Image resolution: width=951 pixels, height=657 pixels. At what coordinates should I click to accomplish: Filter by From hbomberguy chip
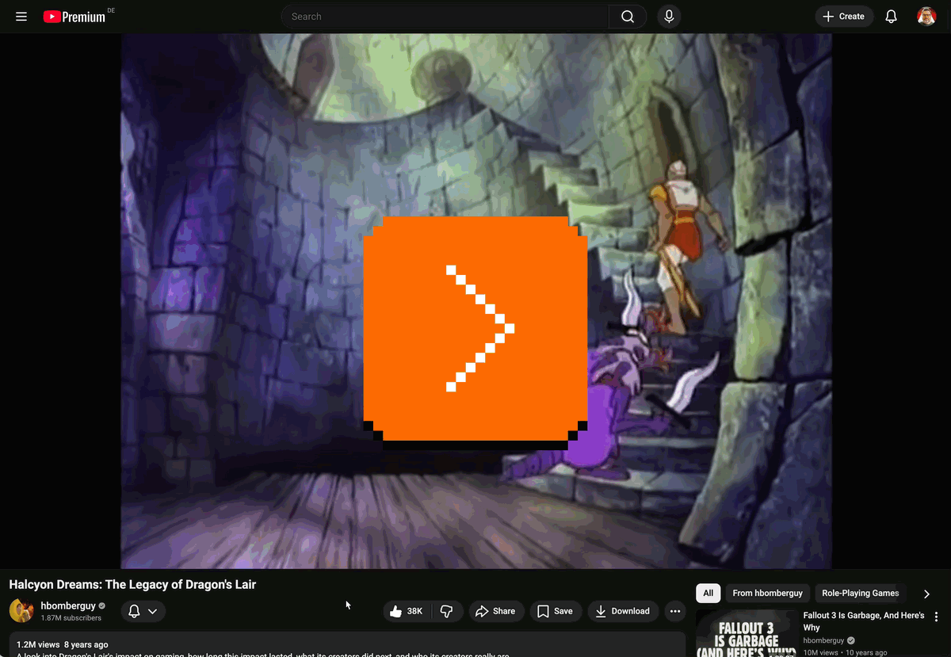tap(767, 593)
